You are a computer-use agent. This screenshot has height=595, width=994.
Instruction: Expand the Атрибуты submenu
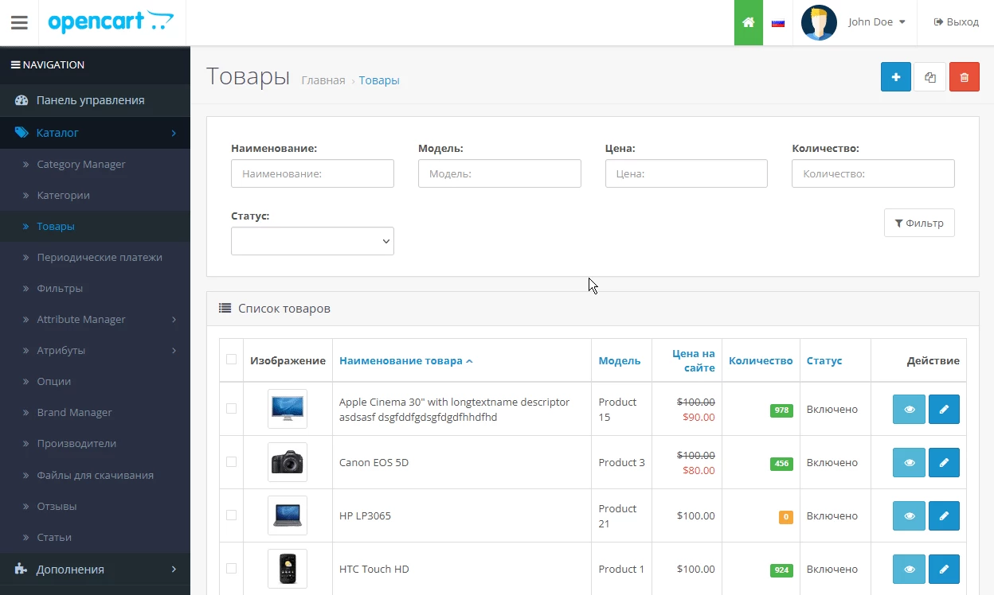[95, 350]
